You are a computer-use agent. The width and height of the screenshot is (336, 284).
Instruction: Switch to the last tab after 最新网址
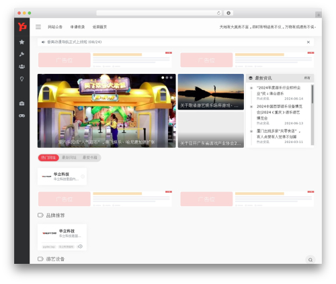coord(90,158)
